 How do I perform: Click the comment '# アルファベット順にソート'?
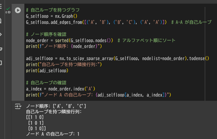pyautogui.click(x=147, y=41)
